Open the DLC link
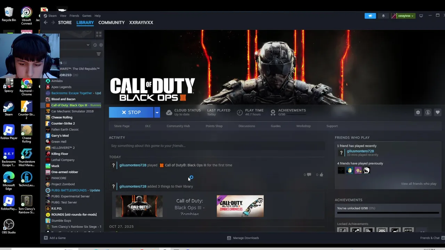 click(x=148, y=126)
